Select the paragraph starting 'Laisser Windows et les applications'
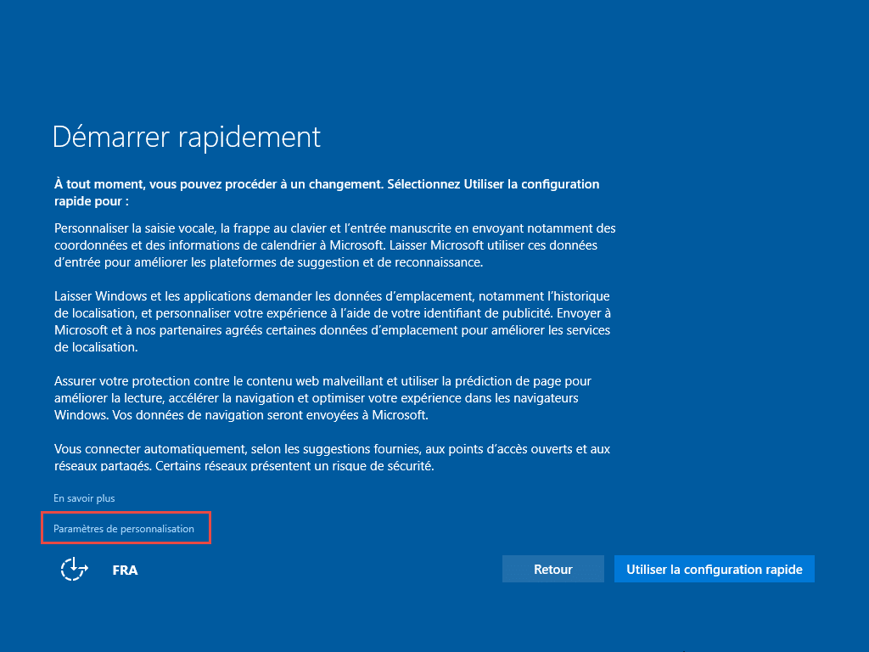The height and width of the screenshot is (652, 869). pyautogui.click(x=333, y=322)
